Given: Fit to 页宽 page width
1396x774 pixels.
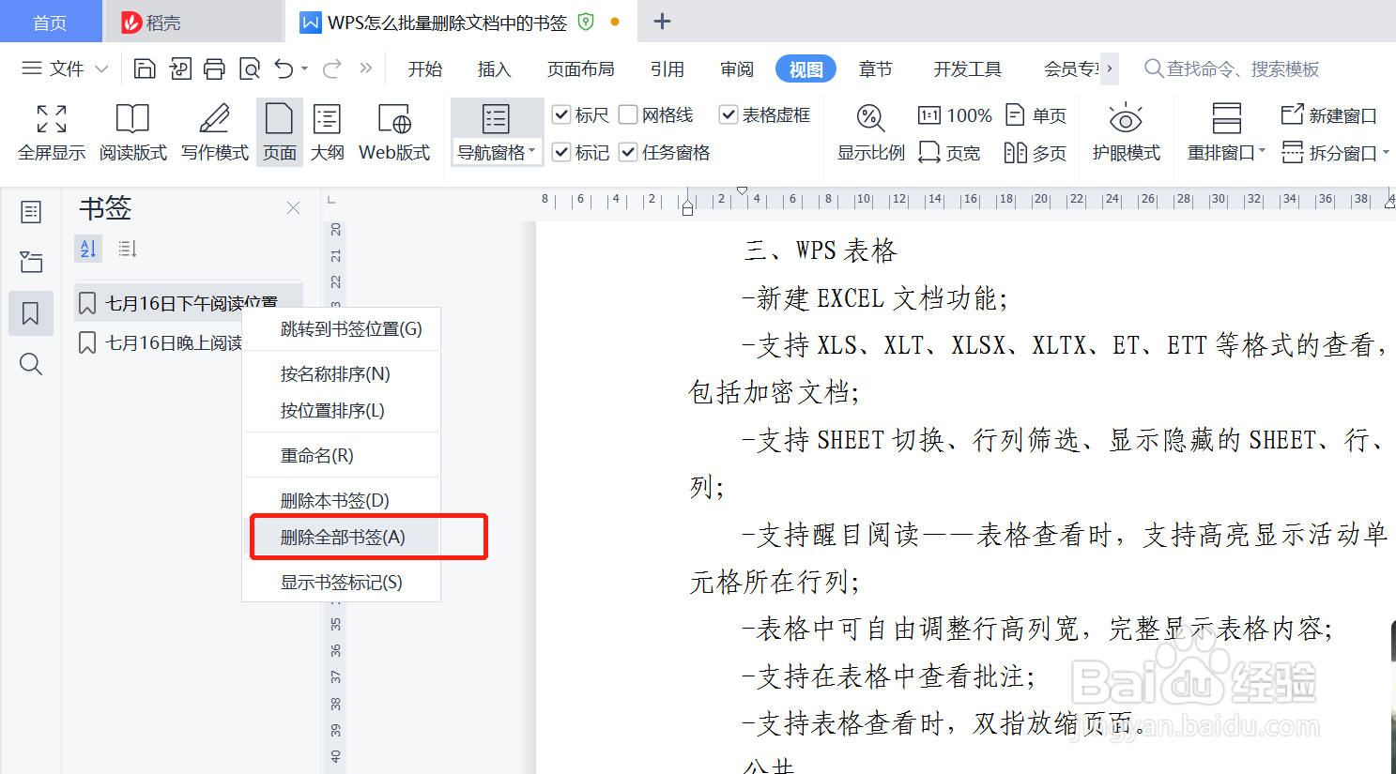Looking at the screenshot, I should pyautogui.click(x=949, y=152).
